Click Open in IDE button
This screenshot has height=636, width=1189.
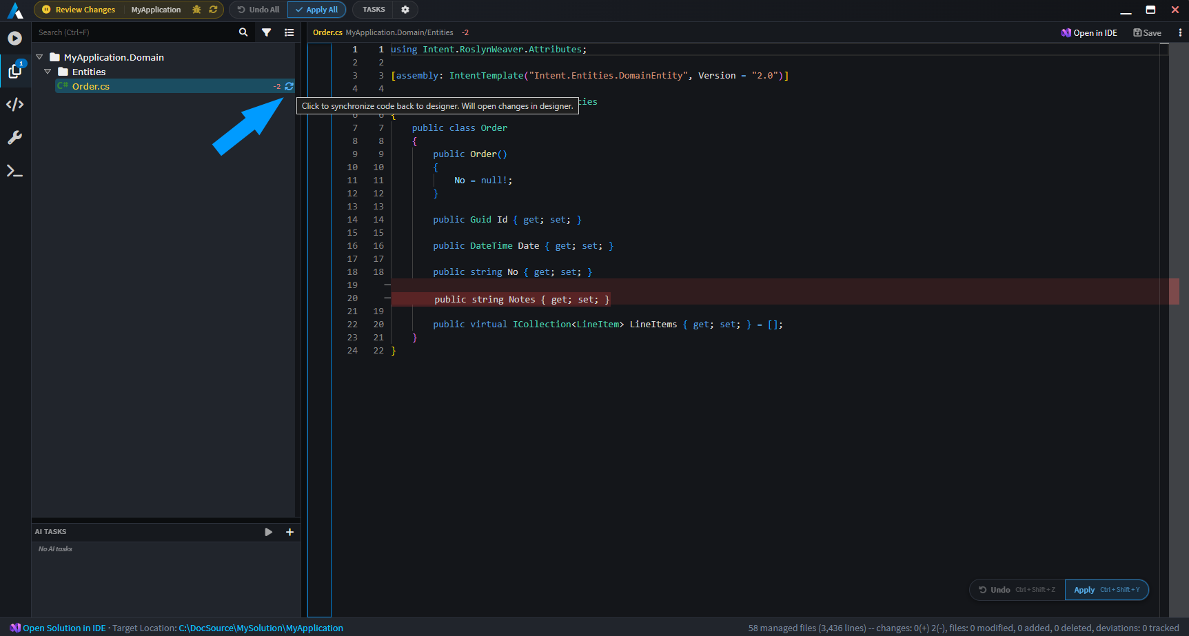[1089, 32]
